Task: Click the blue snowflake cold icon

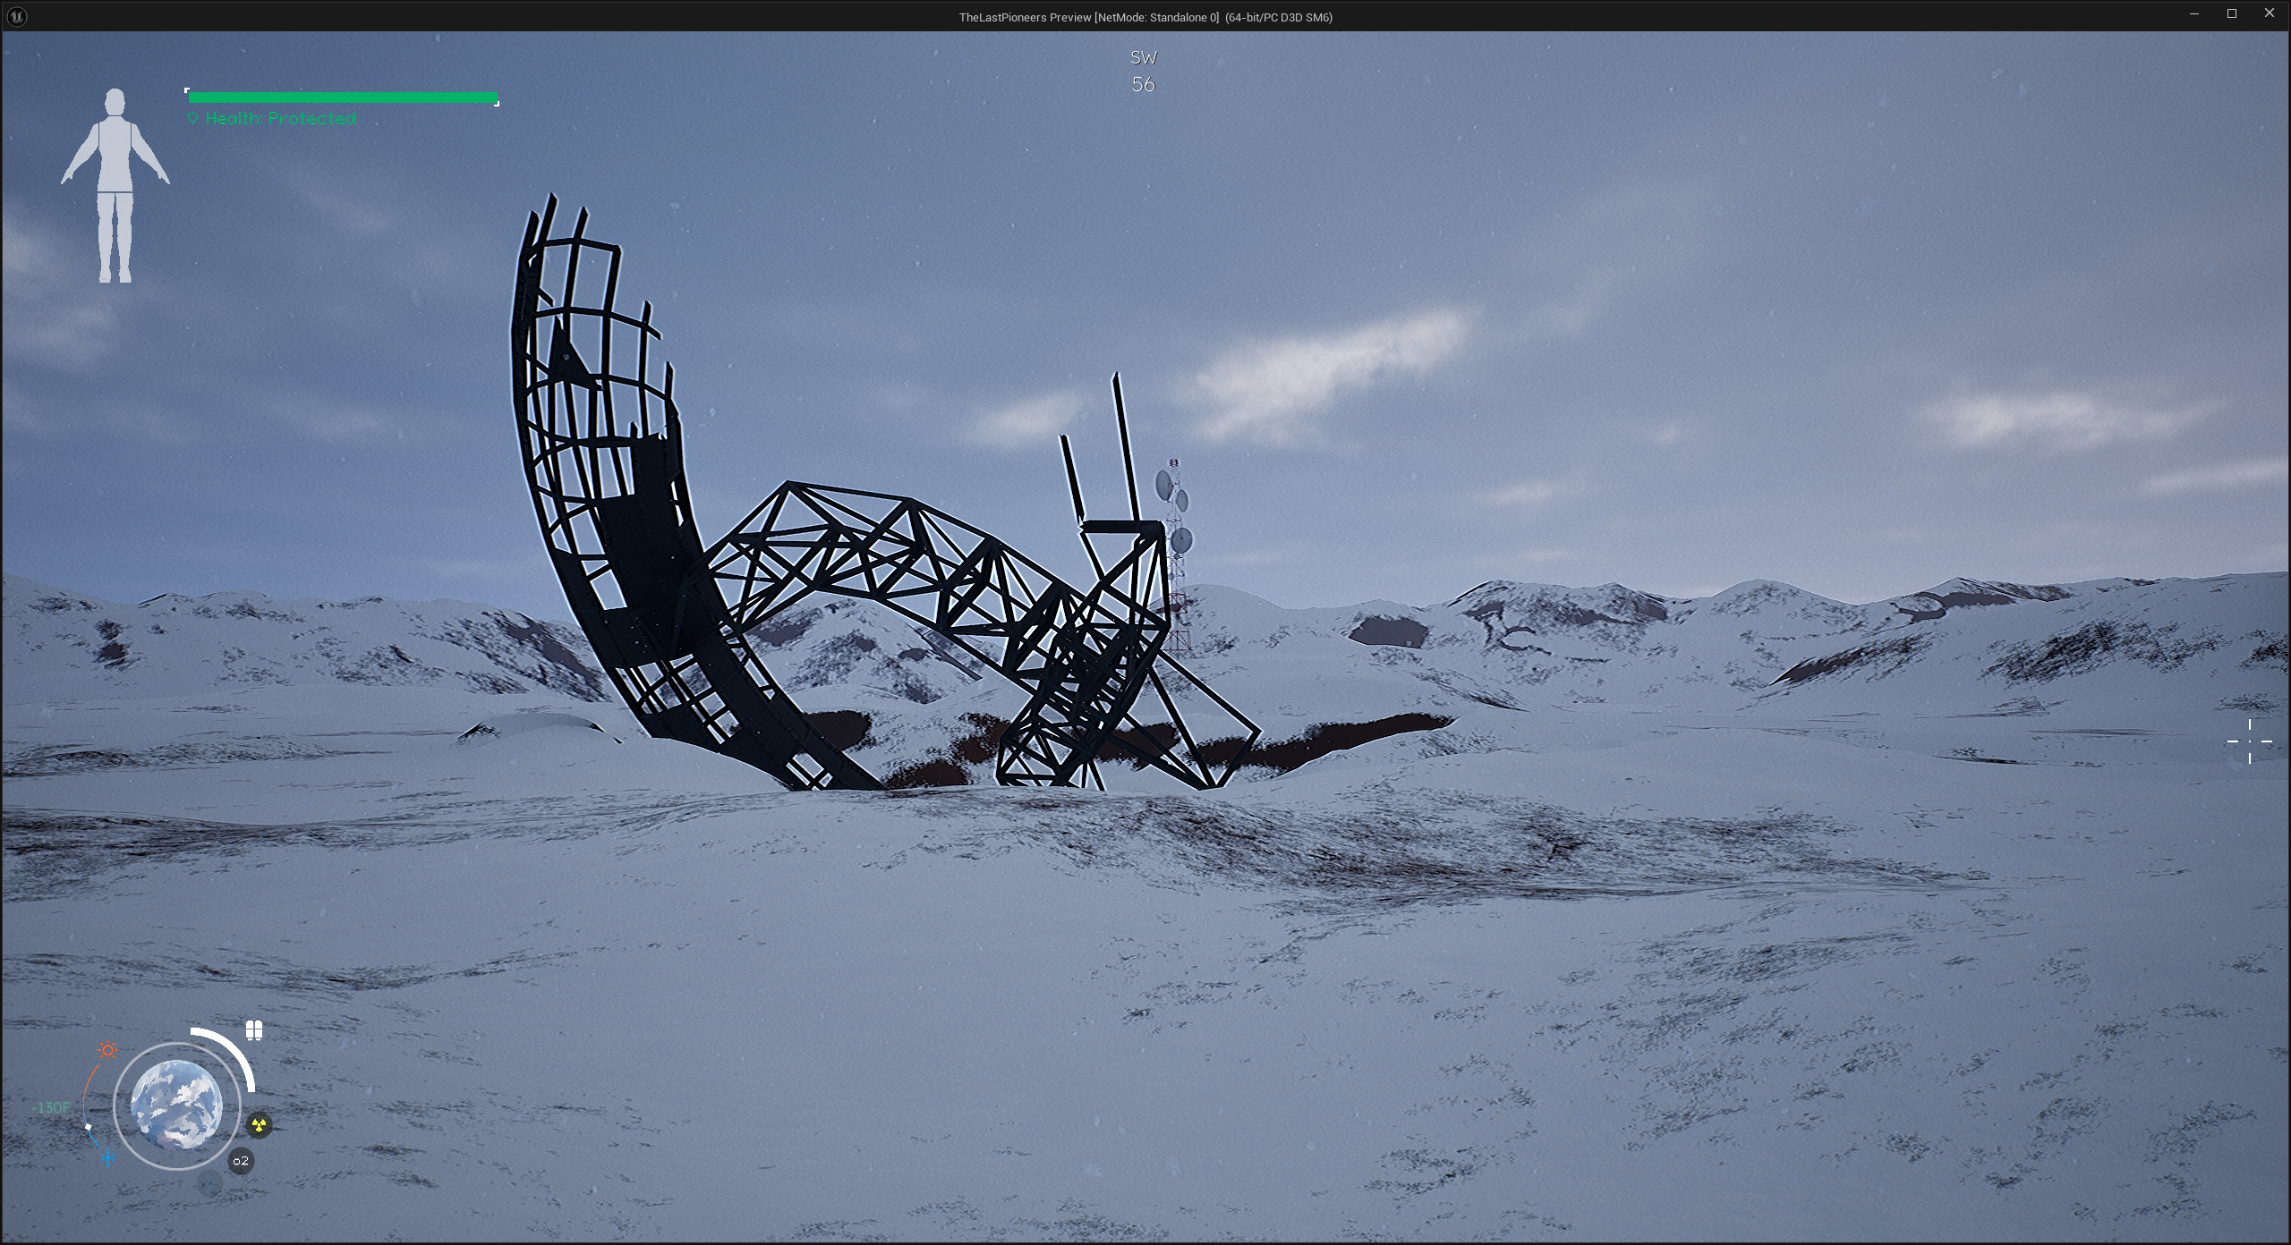Action: [108, 1158]
